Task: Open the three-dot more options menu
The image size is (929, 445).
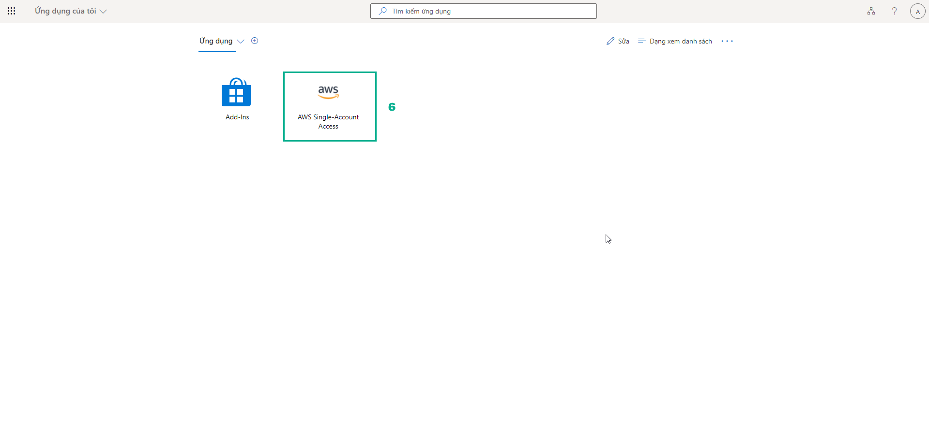Action: pyautogui.click(x=727, y=42)
